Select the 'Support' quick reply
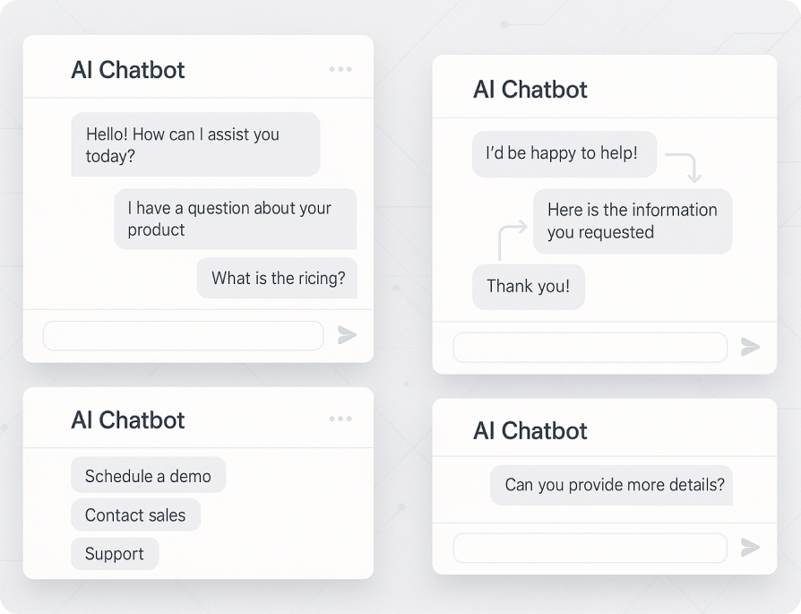The image size is (801, 614). 115,554
